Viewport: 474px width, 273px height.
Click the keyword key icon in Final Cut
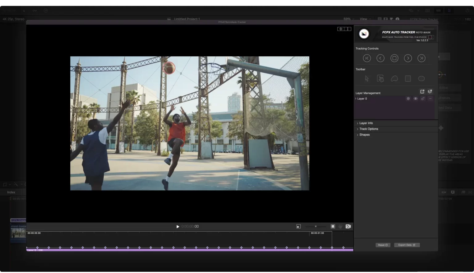tap(35, 10)
